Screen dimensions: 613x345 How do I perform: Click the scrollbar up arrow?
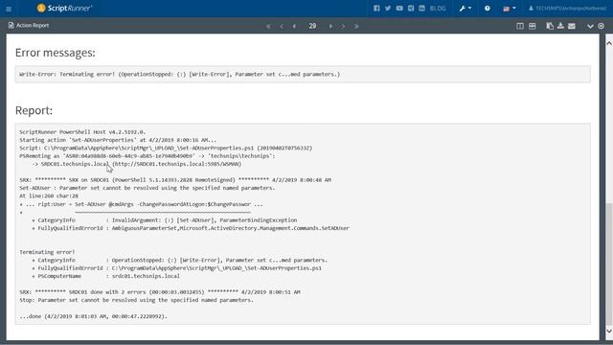tap(609, 43)
